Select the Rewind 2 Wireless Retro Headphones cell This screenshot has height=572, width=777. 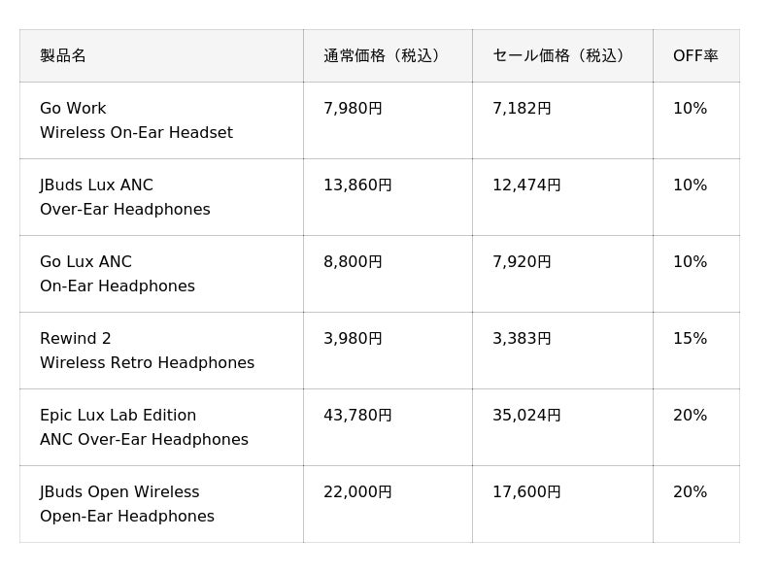tap(161, 351)
